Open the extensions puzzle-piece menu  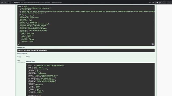click(x=157, y=2)
